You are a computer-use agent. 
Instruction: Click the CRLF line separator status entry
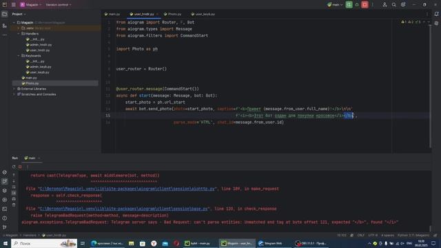coord(361,235)
